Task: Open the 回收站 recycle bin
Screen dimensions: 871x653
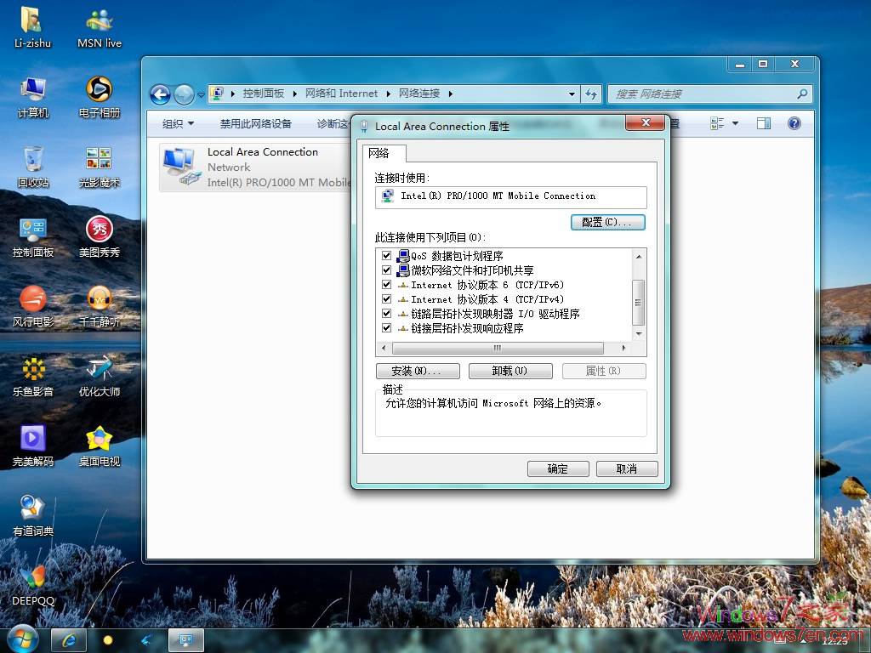Action: point(32,160)
